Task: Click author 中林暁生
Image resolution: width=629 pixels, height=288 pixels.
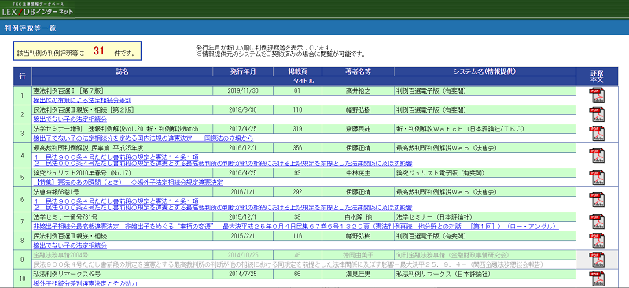Action: click(x=359, y=172)
